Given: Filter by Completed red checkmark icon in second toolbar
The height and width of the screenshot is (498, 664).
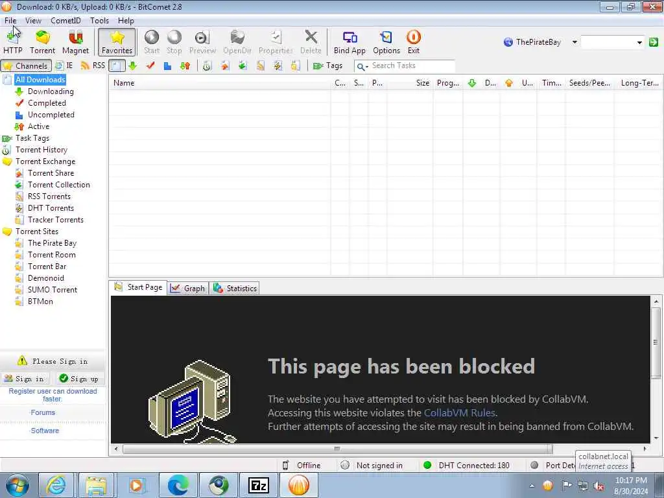Looking at the screenshot, I should click(x=150, y=65).
